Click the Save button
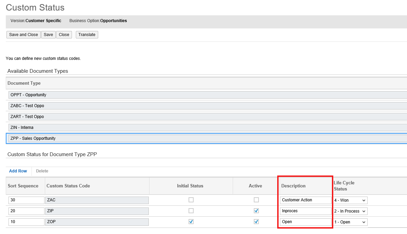Image resolution: width=407 pixels, height=234 pixels. click(48, 35)
